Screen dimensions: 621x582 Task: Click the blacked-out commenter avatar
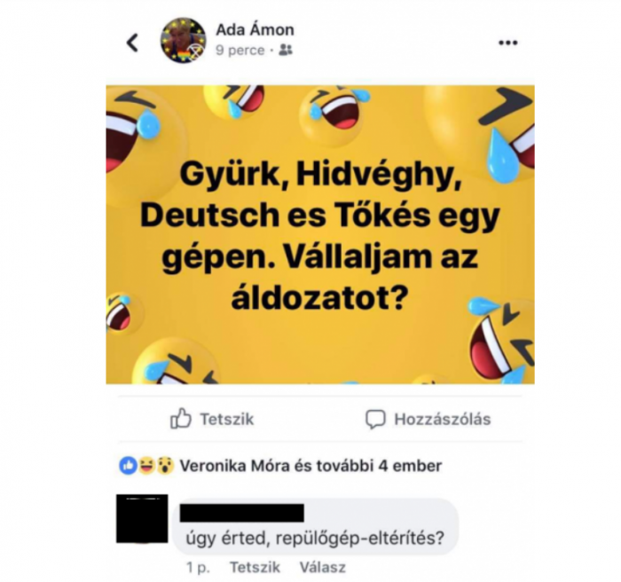(142, 518)
